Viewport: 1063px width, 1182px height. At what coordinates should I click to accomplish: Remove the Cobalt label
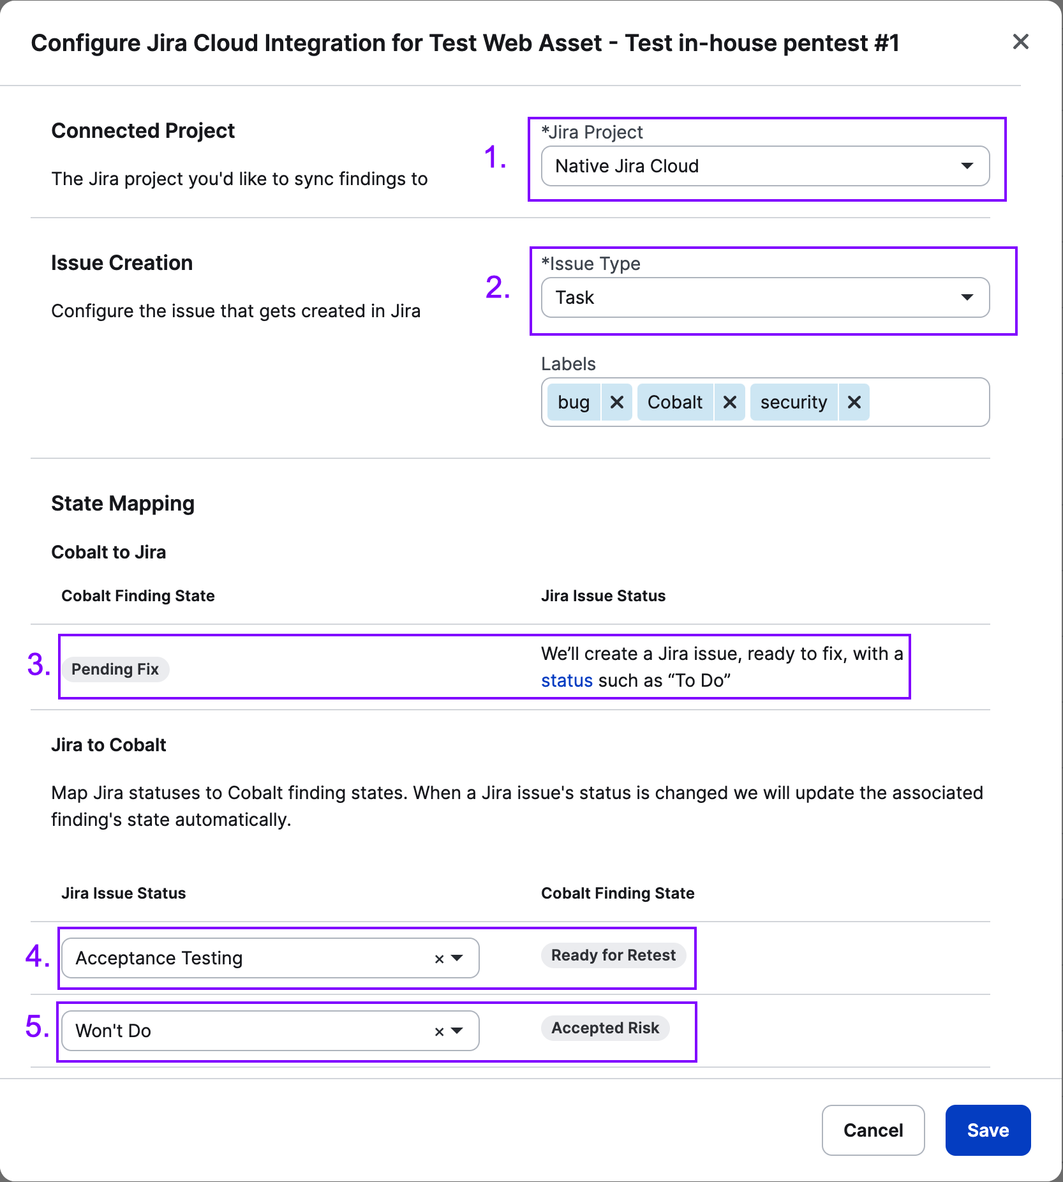point(729,402)
